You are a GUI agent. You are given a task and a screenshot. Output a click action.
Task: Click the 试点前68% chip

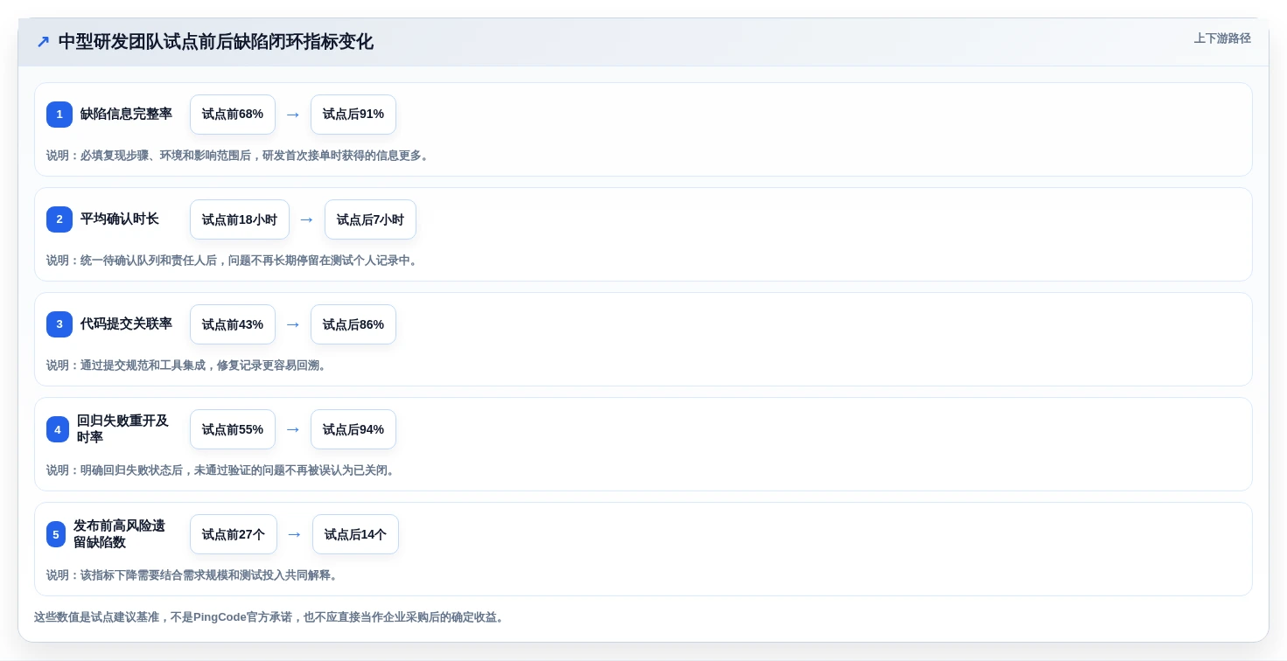pos(233,115)
